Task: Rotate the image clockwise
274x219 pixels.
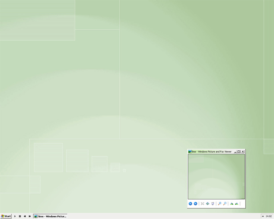Action: 231,204
